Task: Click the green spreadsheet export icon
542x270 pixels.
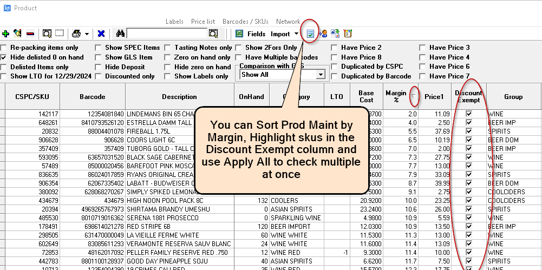Action: click(x=239, y=34)
